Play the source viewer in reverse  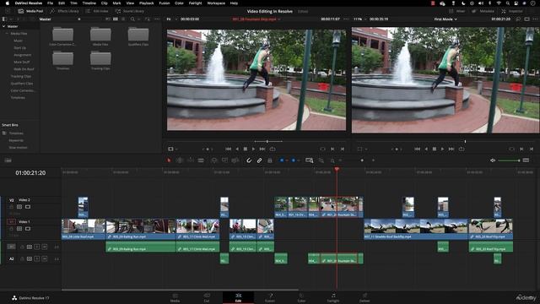[237, 149]
